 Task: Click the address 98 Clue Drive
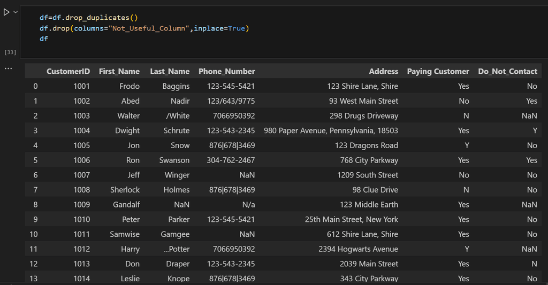tap(375, 190)
